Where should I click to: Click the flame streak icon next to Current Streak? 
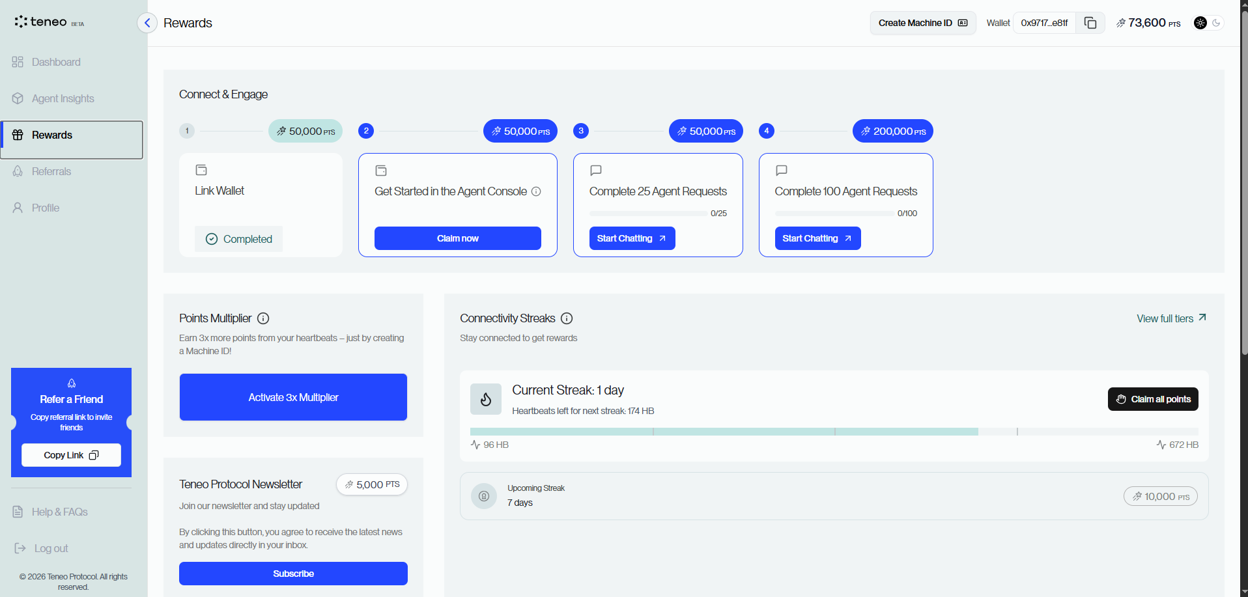click(485, 399)
